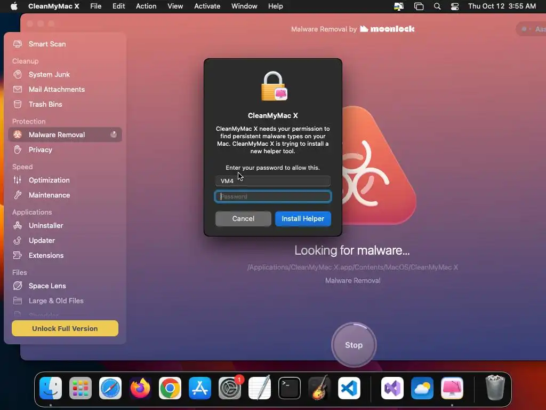Click the date and time in menu bar
This screenshot has width=546, height=410.
[502, 6]
